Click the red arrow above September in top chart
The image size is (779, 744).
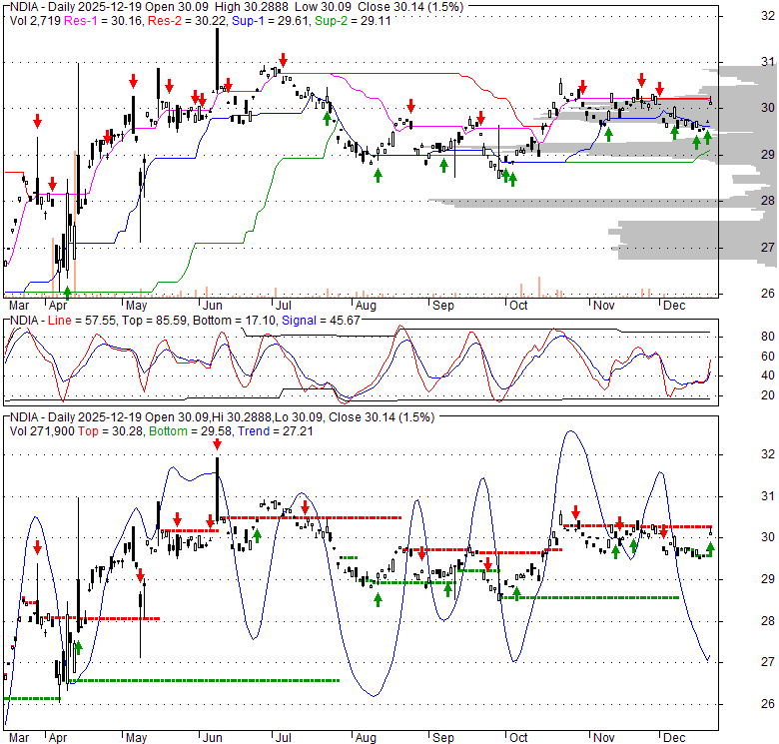tap(409, 106)
